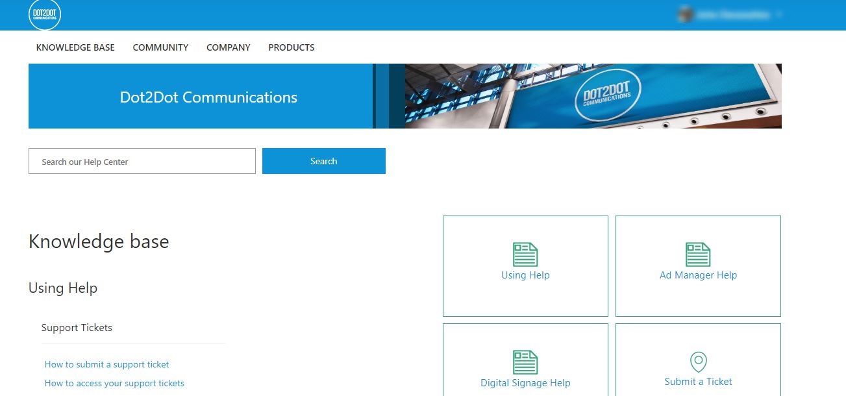
Task: Open the Products menu item
Action: click(292, 47)
